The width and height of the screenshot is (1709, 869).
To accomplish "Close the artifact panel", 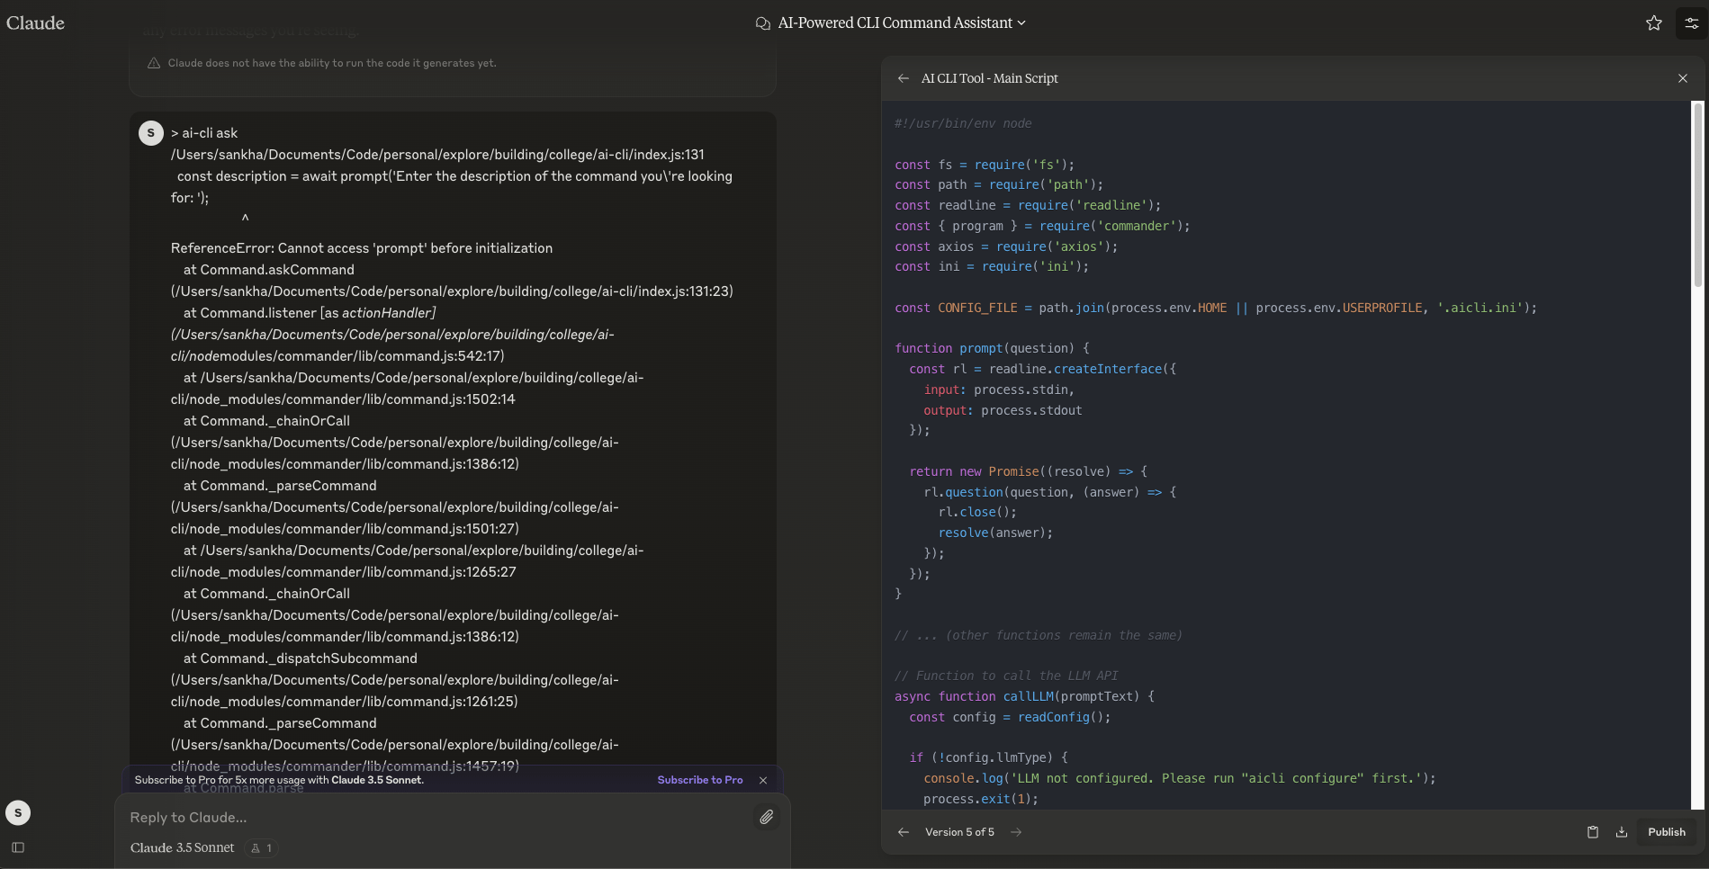I will tap(1683, 78).
